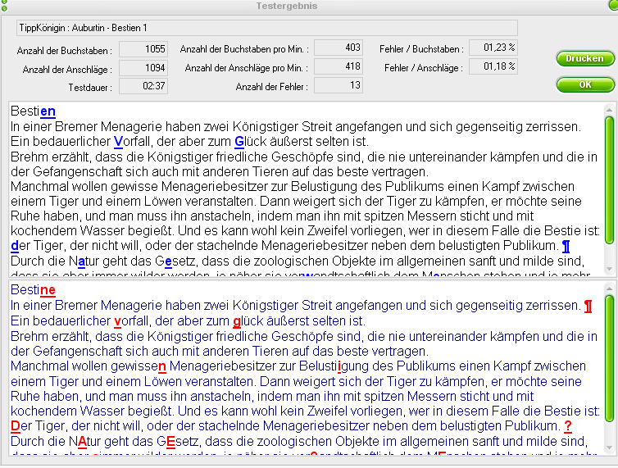Click the label 'Anzahl der Buchstaben :'
The height and width of the screenshot is (468, 618).
coord(65,51)
